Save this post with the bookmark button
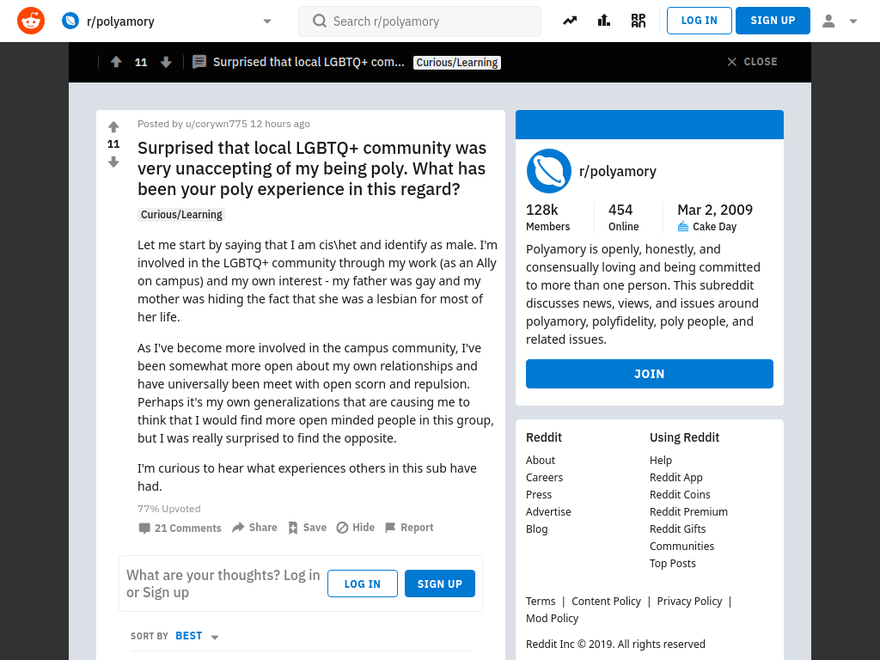 pos(307,528)
